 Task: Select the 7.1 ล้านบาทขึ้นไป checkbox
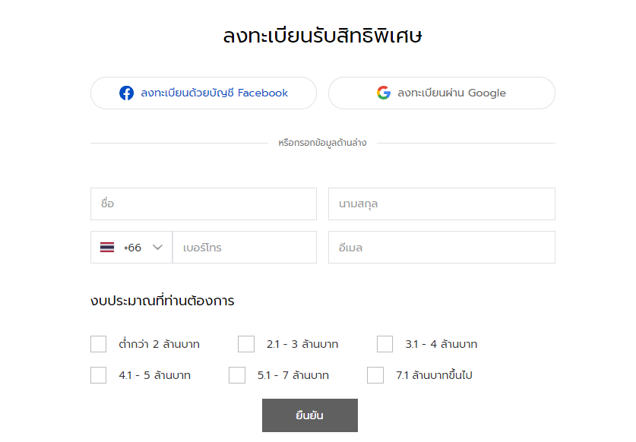(x=375, y=375)
